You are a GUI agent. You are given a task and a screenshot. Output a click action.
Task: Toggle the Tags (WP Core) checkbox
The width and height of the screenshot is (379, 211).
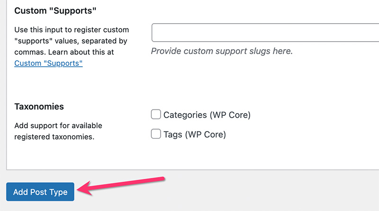156,134
